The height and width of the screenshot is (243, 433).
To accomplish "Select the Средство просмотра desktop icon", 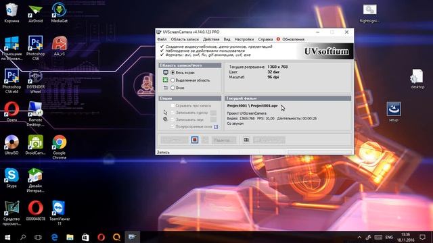I will coord(12,213).
